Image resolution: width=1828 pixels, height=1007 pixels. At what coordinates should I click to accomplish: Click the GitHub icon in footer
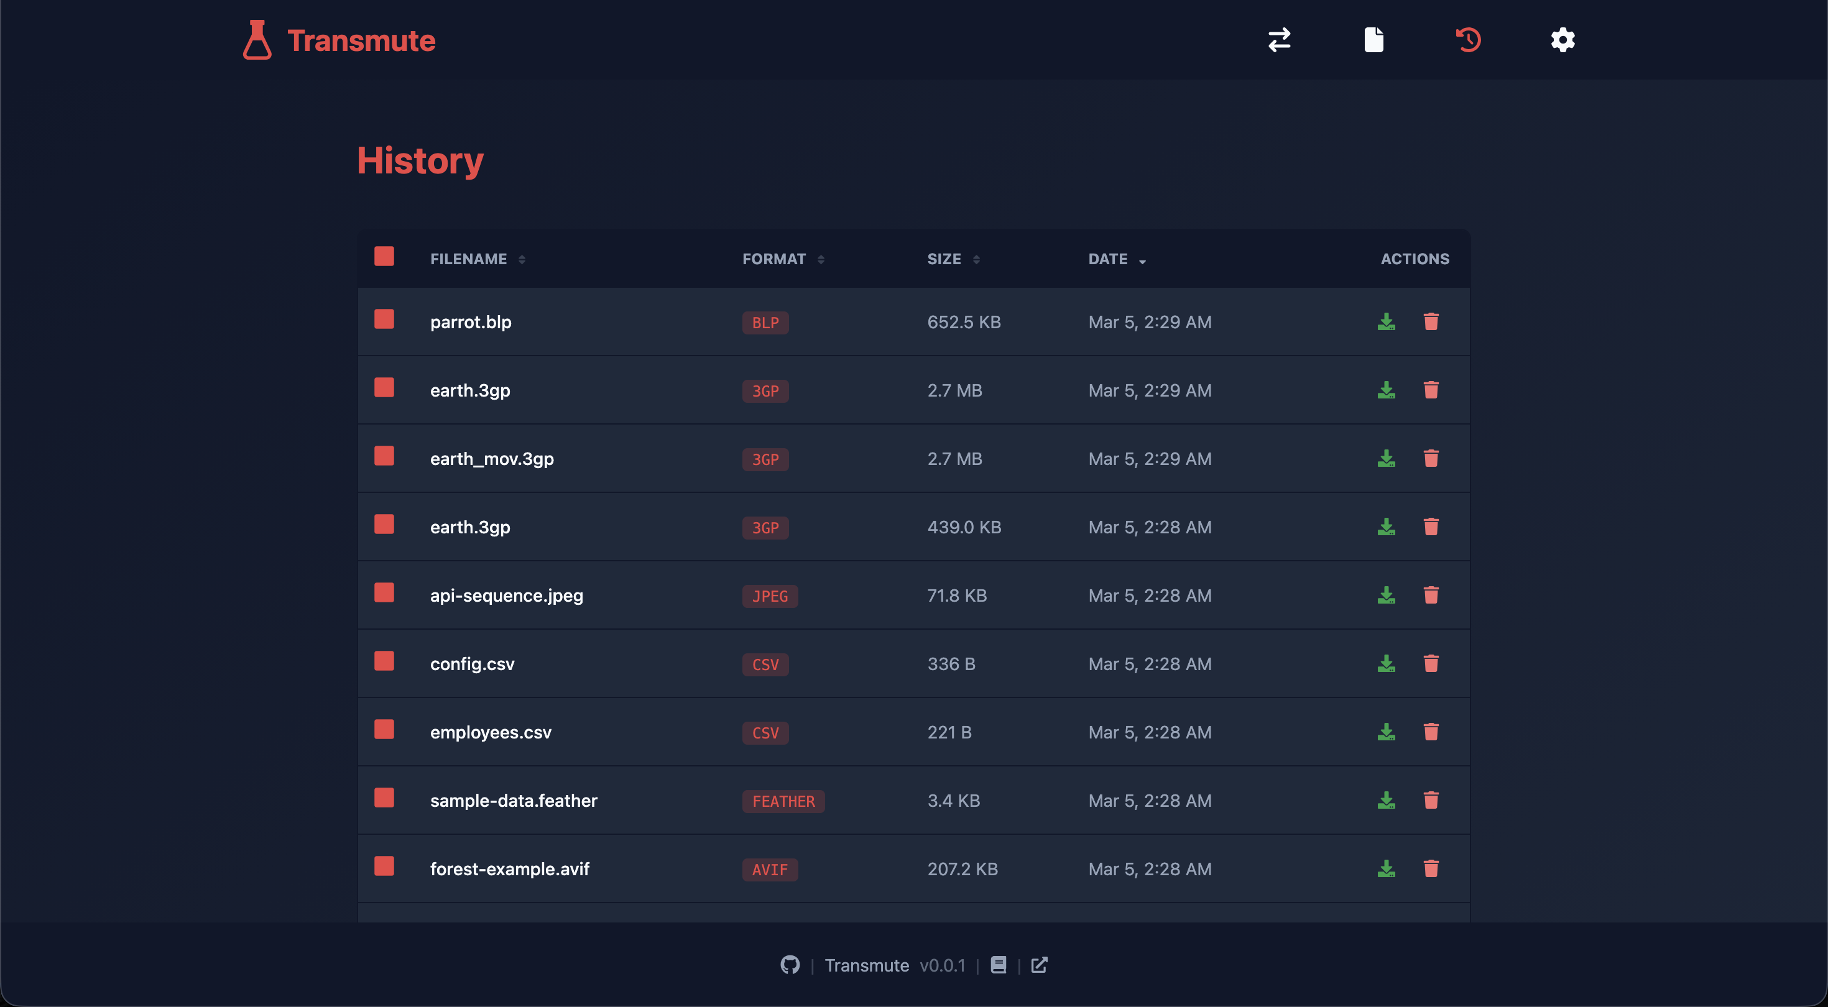tap(790, 965)
